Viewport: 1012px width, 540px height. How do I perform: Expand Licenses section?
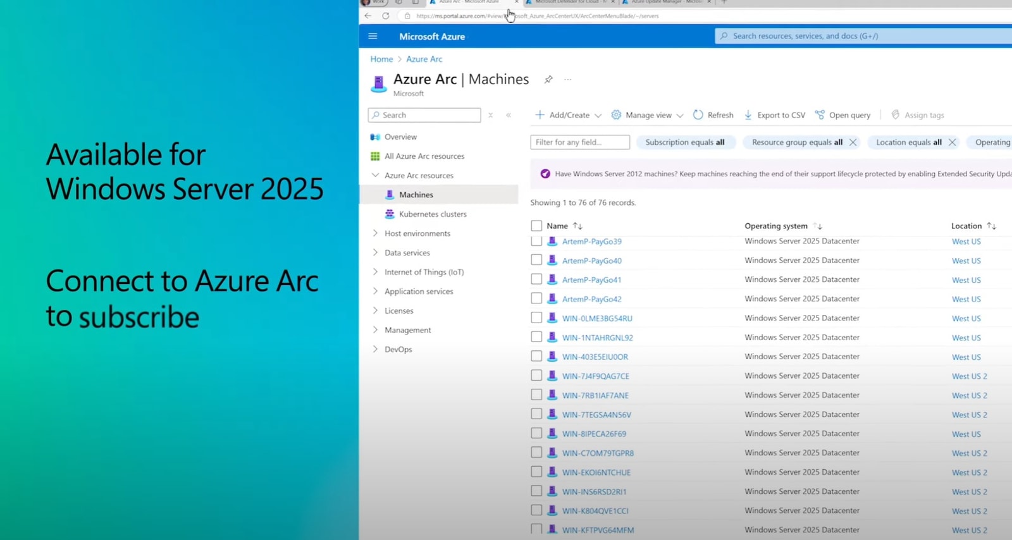pos(375,310)
